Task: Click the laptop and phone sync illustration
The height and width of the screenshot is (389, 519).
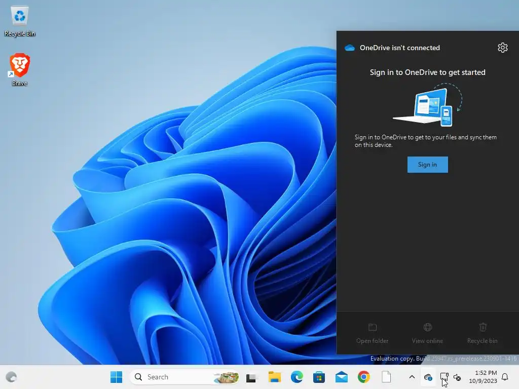Action: click(x=427, y=105)
